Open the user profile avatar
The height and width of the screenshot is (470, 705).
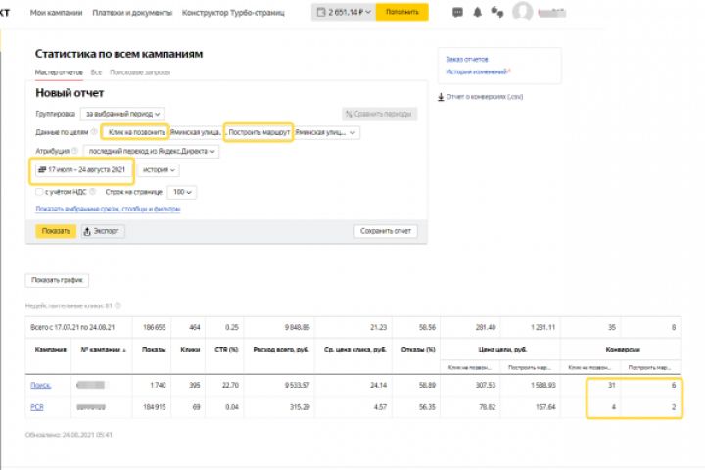[x=522, y=13]
